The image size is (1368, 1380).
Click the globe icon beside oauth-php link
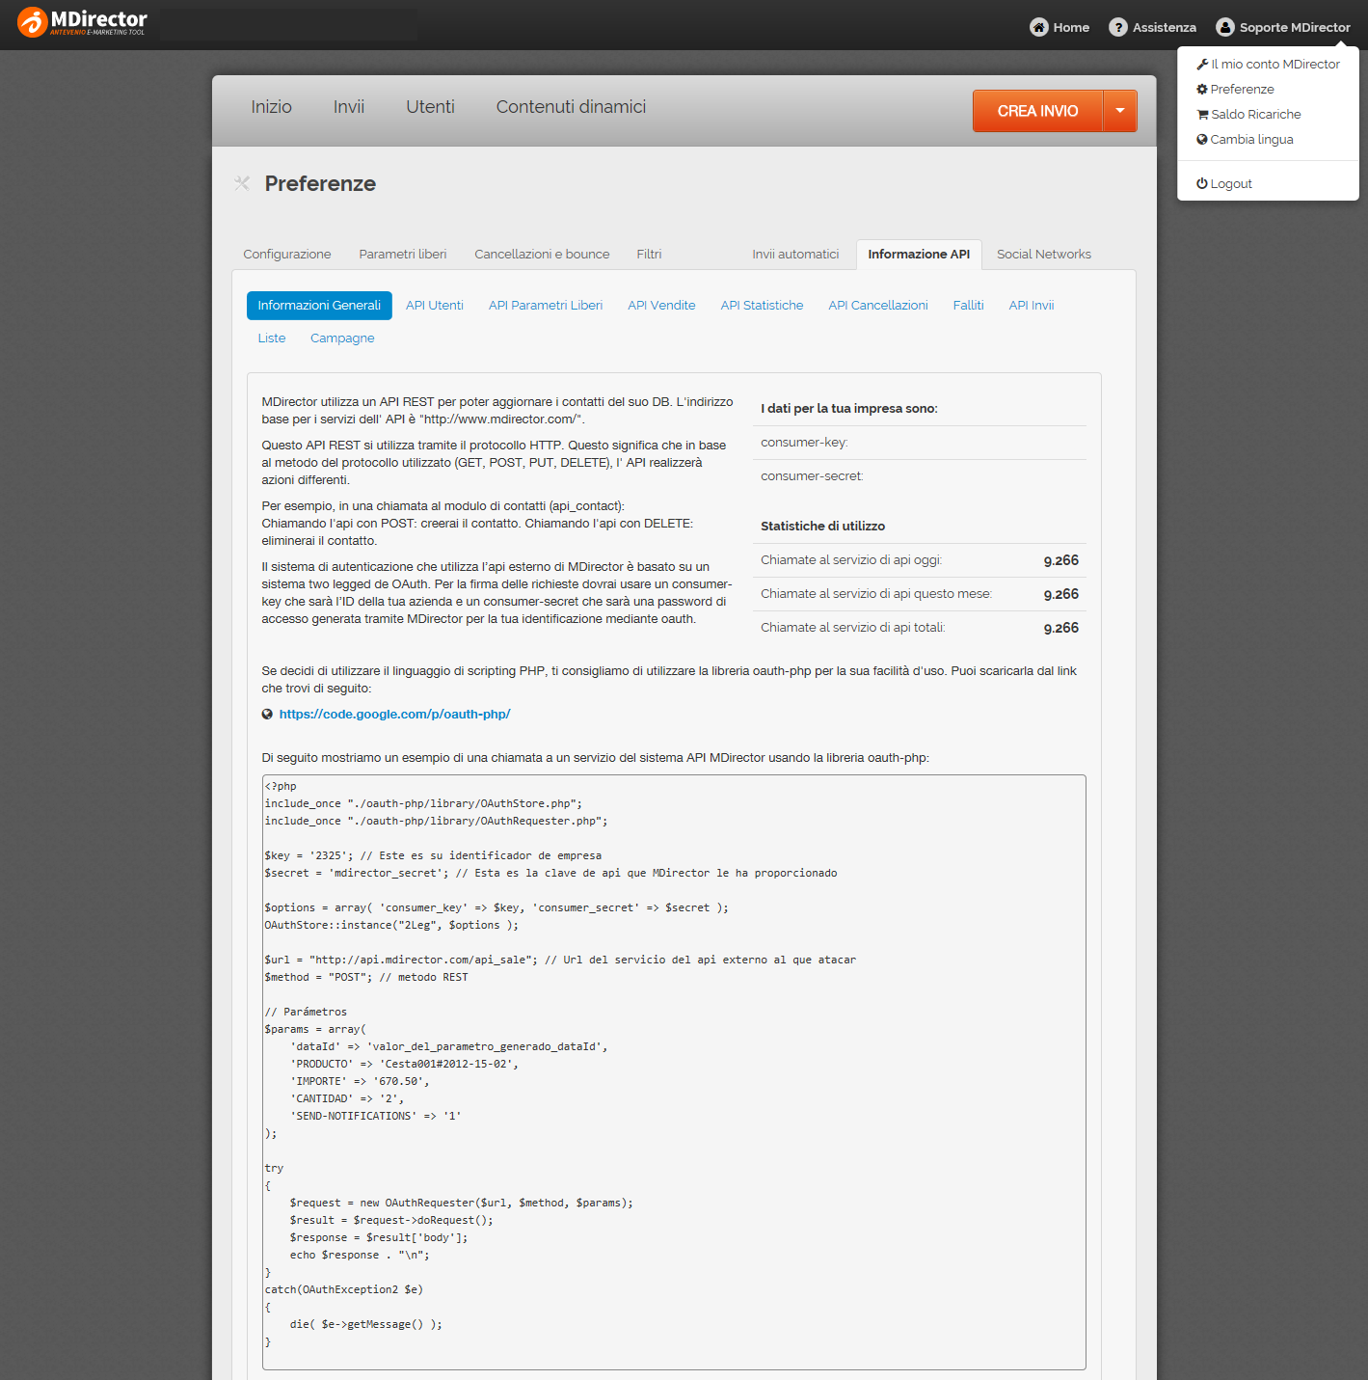tap(267, 715)
